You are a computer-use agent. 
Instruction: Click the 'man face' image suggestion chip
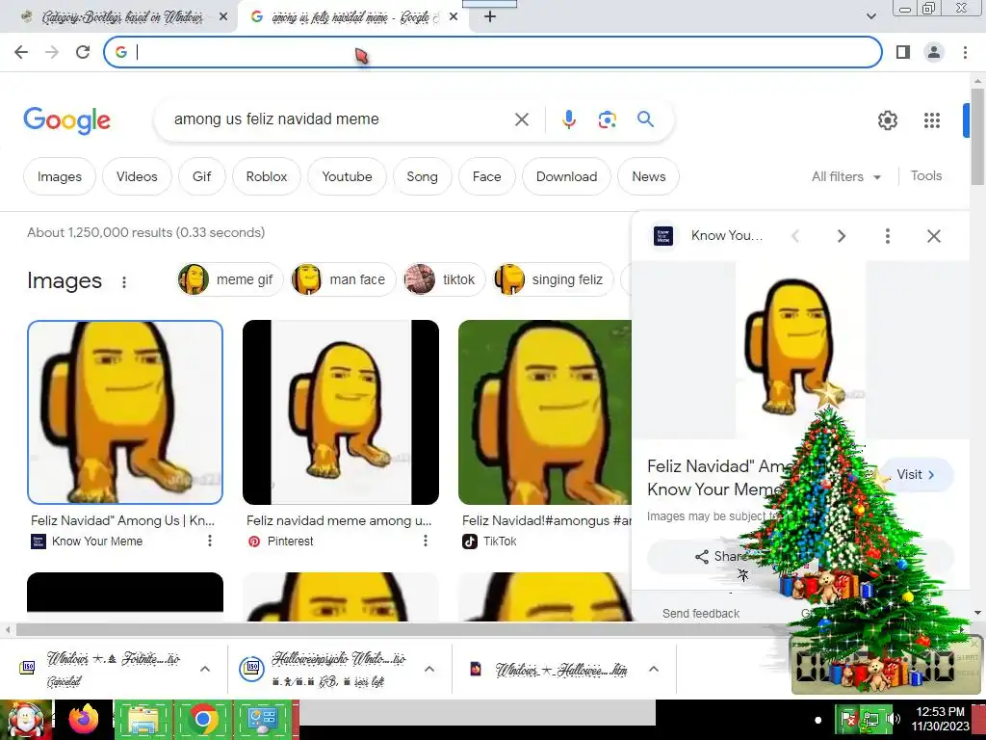click(x=343, y=279)
